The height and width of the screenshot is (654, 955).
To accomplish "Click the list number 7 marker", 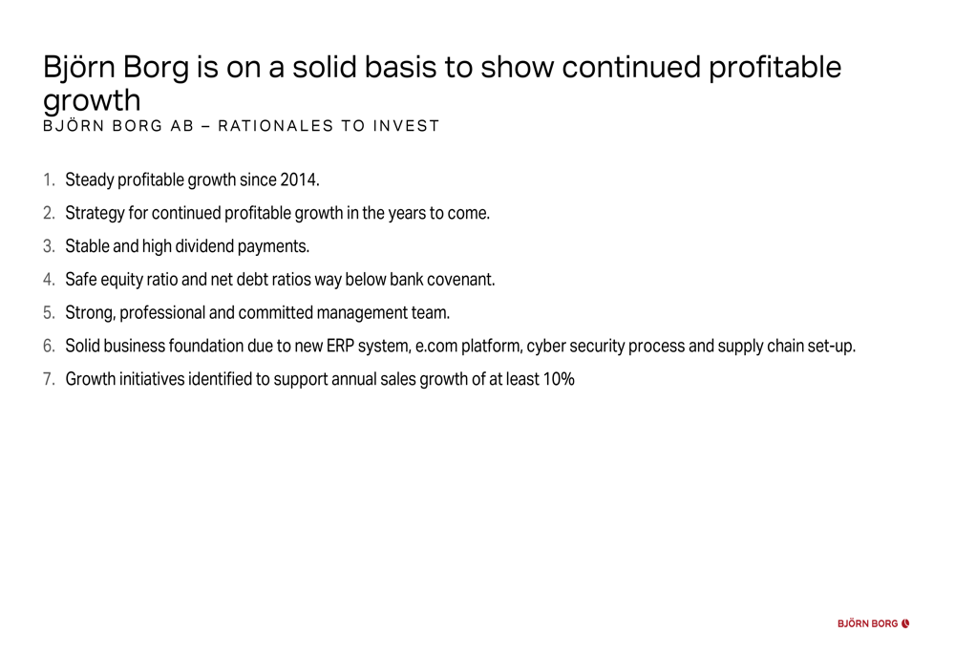I will tap(49, 379).
